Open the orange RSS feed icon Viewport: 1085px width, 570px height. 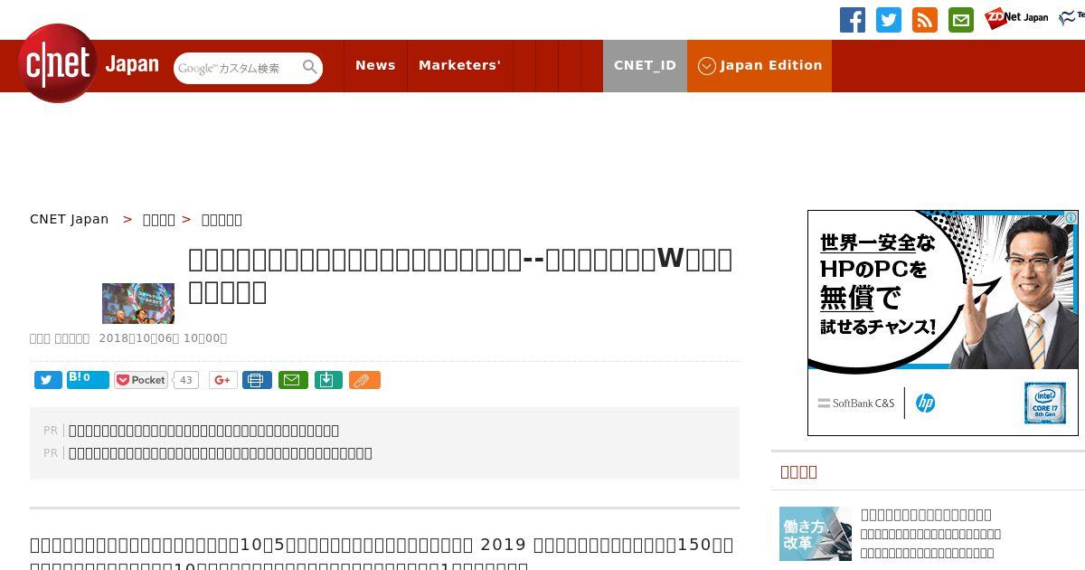click(925, 20)
